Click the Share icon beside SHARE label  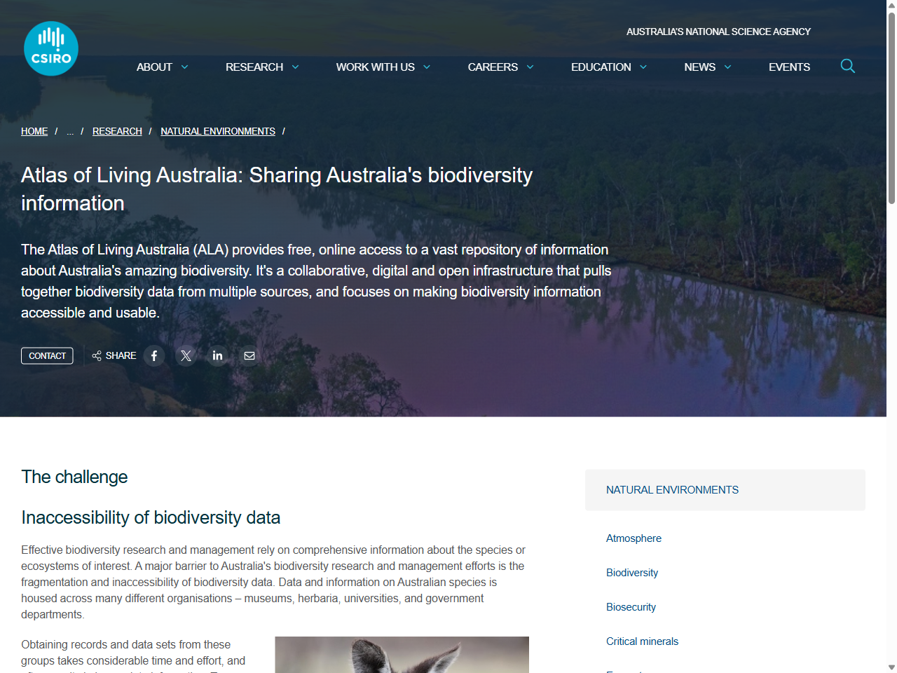(x=97, y=355)
